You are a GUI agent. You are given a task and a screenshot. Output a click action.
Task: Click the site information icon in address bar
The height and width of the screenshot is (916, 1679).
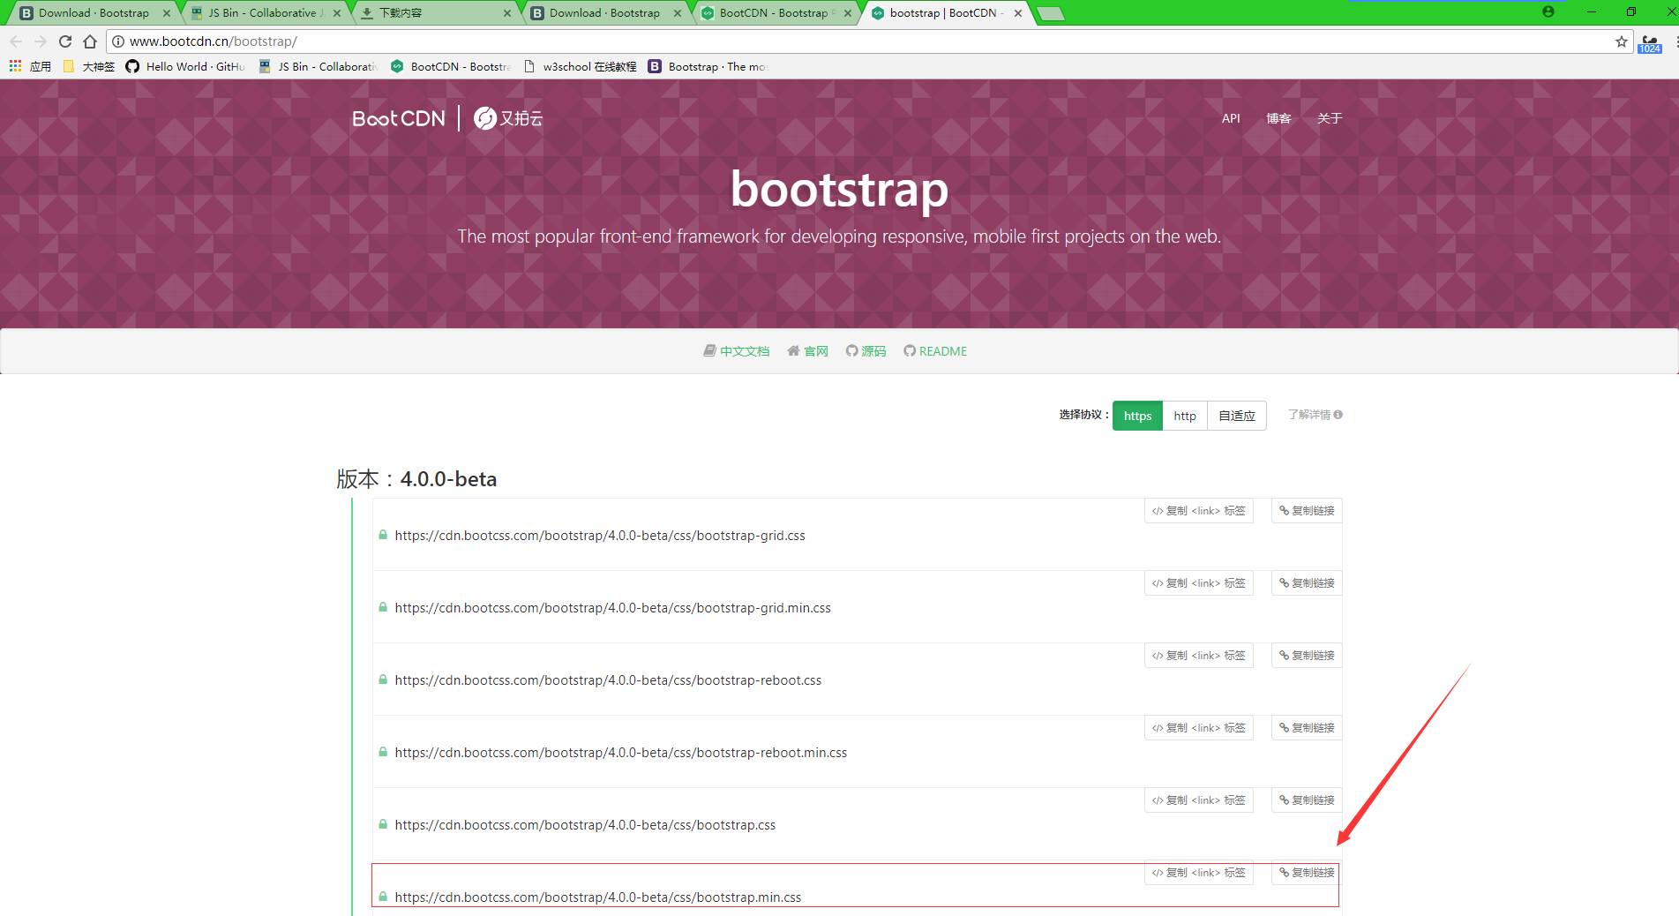point(118,41)
